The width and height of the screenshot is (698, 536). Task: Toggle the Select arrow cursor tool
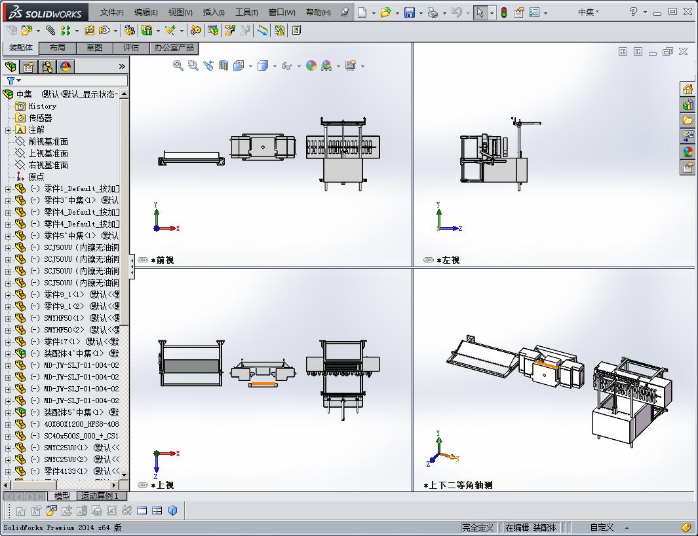click(480, 12)
